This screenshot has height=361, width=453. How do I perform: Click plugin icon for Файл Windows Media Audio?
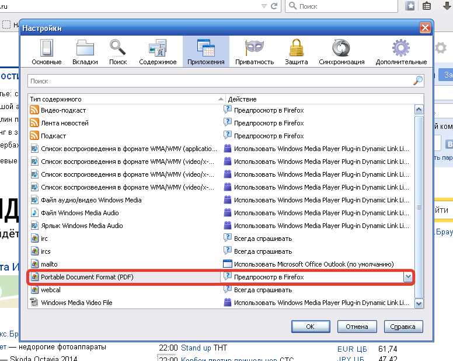click(227, 213)
